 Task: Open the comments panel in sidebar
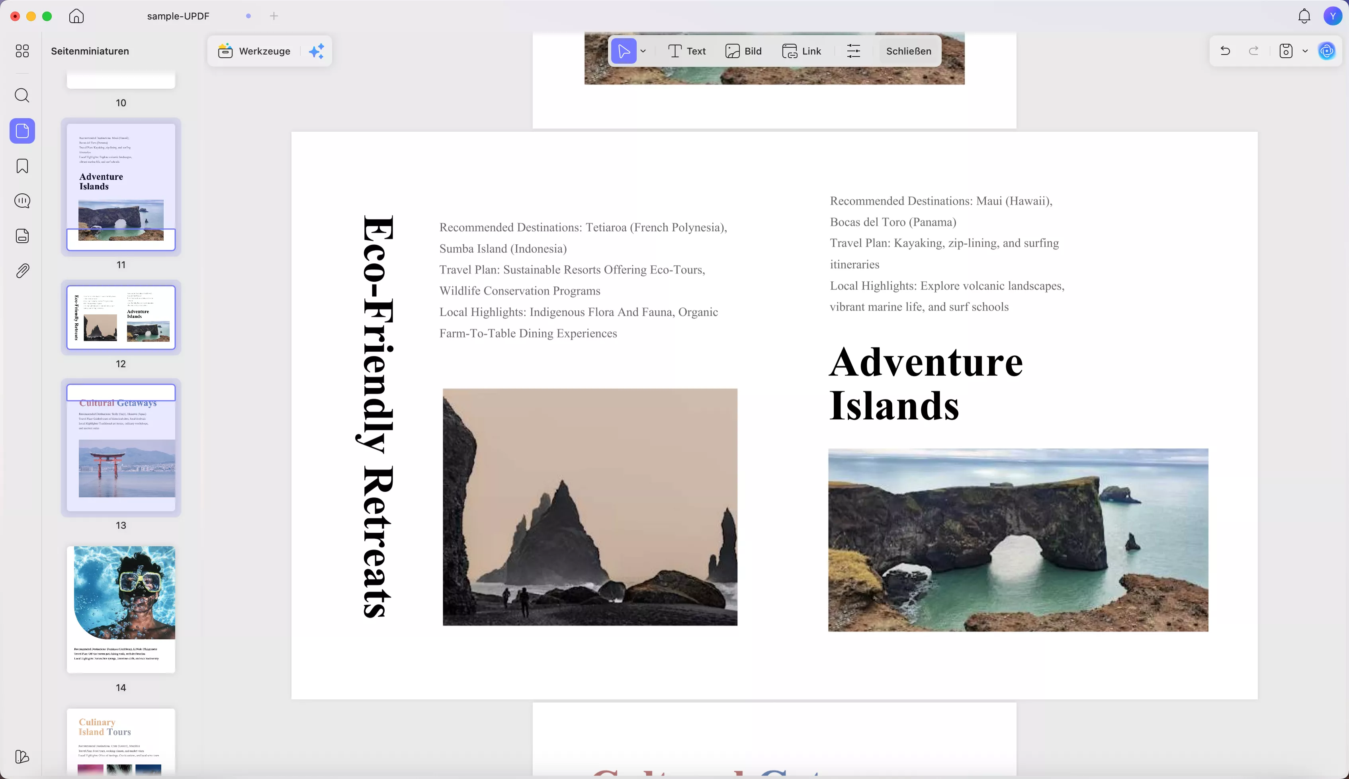pyautogui.click(x=22, y=201)
